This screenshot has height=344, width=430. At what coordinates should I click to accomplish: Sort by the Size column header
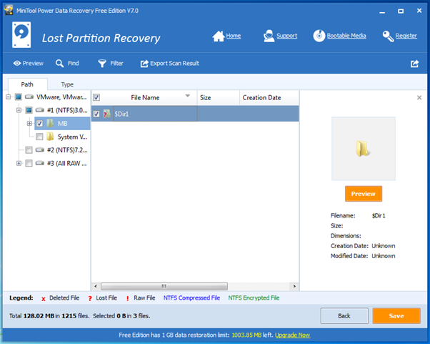(x=219, y=98)
